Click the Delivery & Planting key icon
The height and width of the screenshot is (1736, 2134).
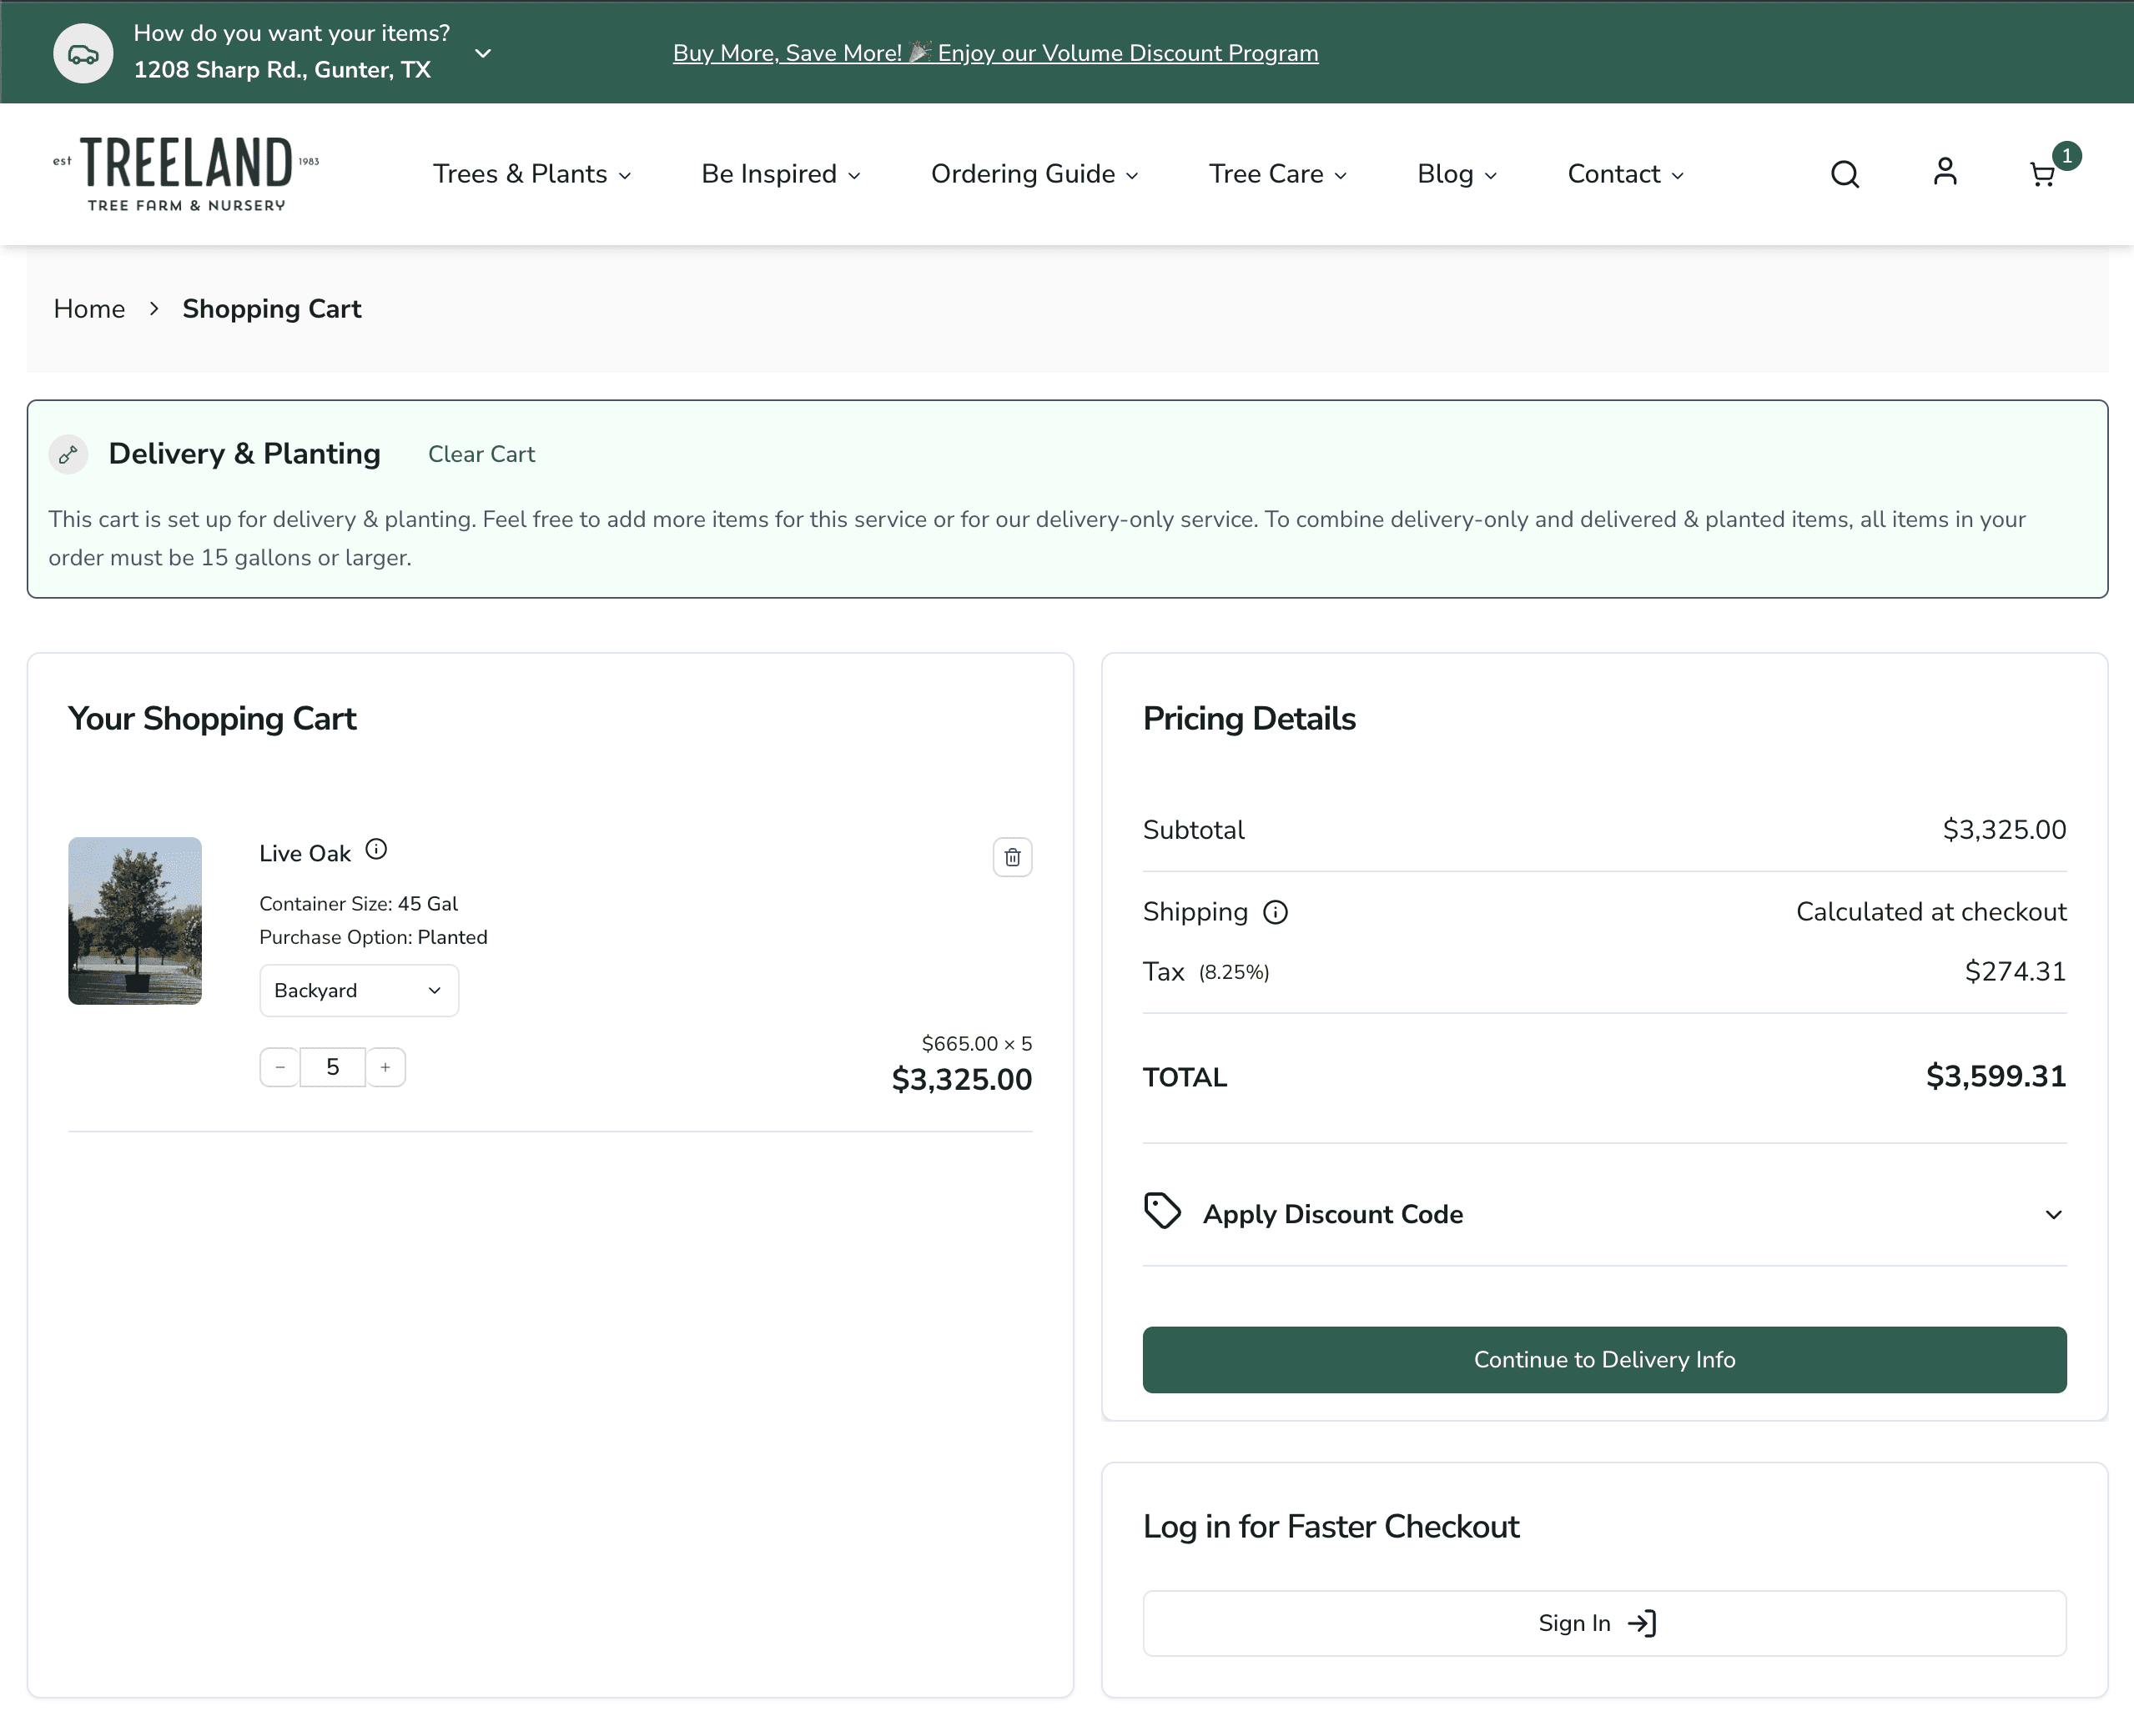[68, 454]
